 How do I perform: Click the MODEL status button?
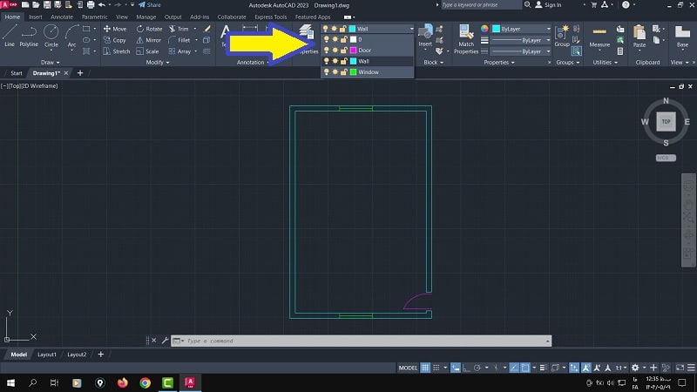(x=408, y=368)
